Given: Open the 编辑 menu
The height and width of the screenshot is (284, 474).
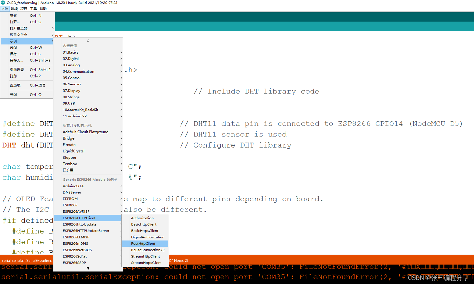Looking at the screenshot, I should point(14,9).
